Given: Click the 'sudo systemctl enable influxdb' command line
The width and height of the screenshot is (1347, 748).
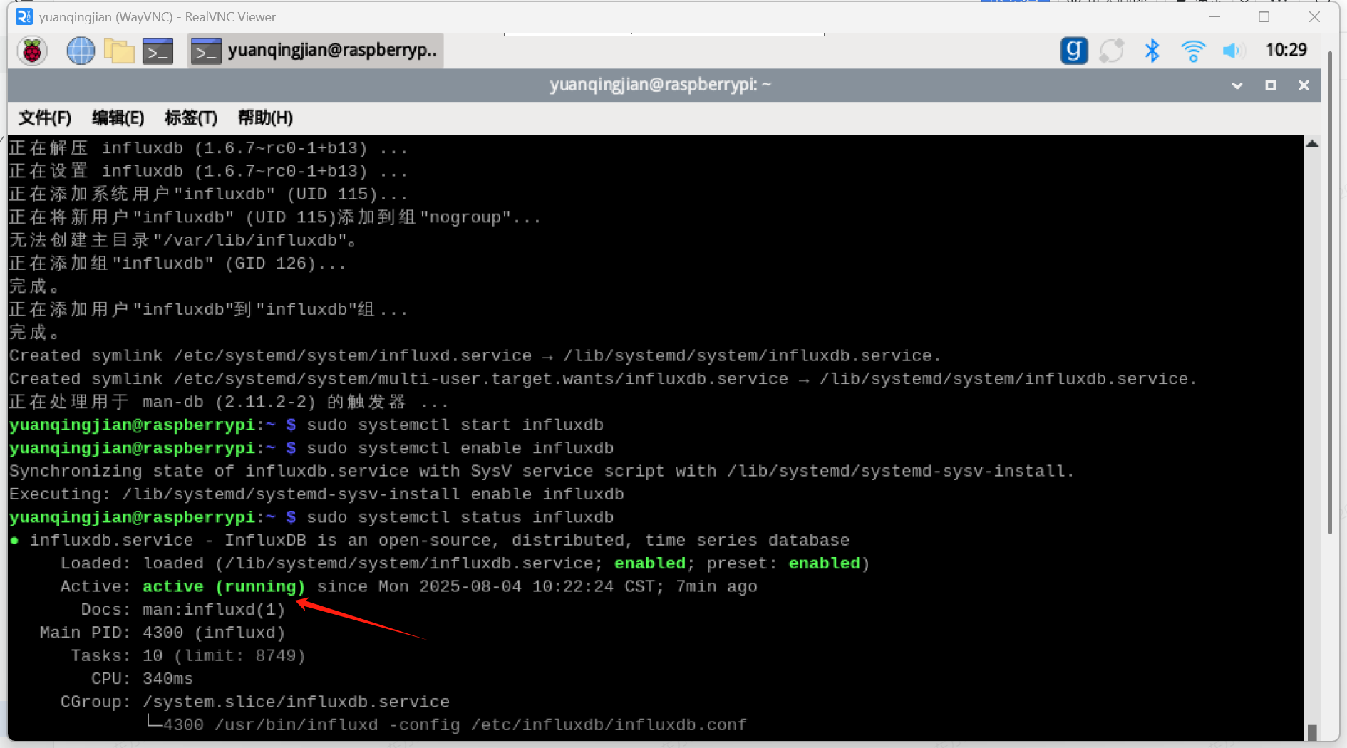Looking at the screenshot, I should tap(460, 448).
